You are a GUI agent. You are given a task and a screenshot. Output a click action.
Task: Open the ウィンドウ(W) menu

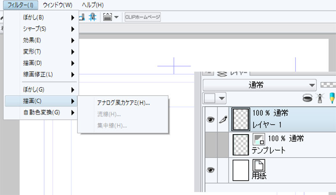pyautogui.click(x=58, y=5)
